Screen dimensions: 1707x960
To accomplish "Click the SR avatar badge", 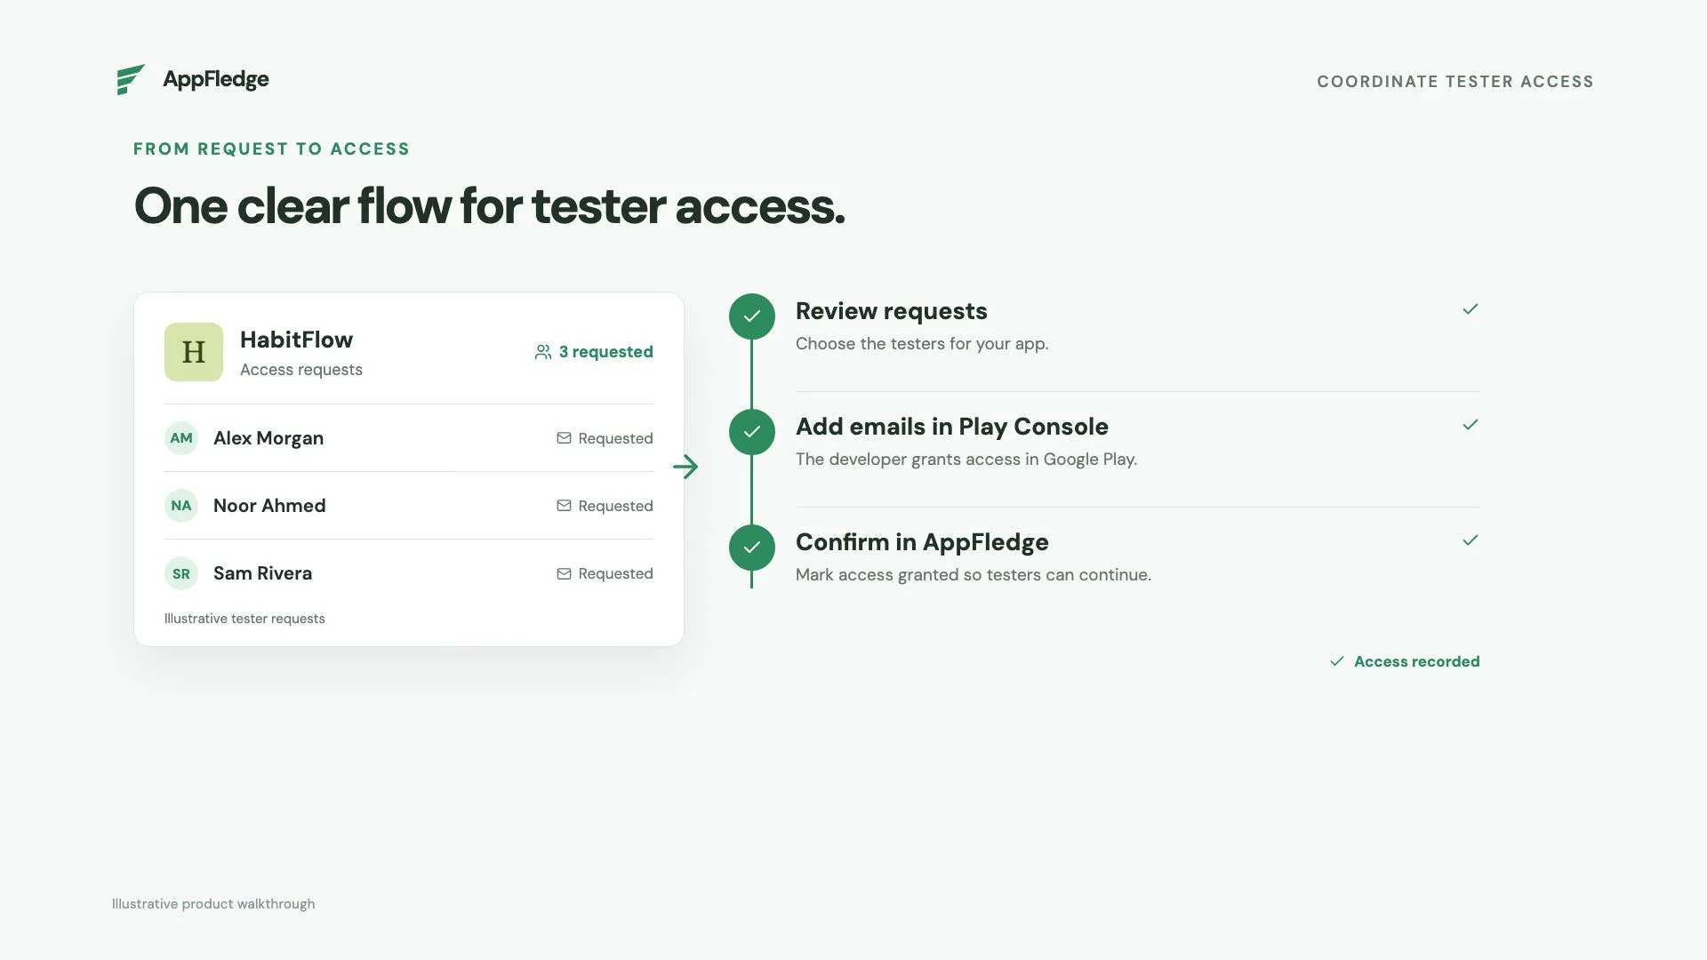I will point(181,573).
